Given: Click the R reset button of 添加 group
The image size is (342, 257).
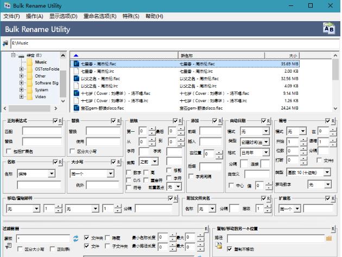Looking at the screenshot, I should [220, 121].
